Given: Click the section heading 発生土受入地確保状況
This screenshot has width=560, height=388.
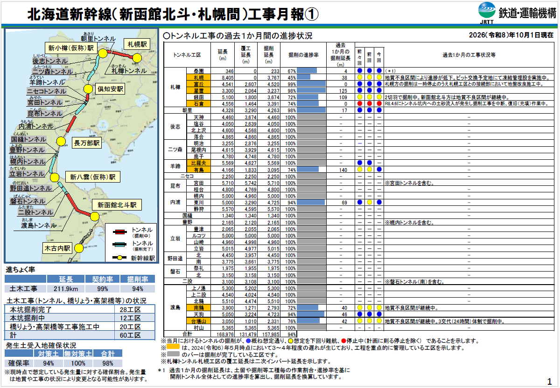Looking at the screenshot, I should 41,346.
